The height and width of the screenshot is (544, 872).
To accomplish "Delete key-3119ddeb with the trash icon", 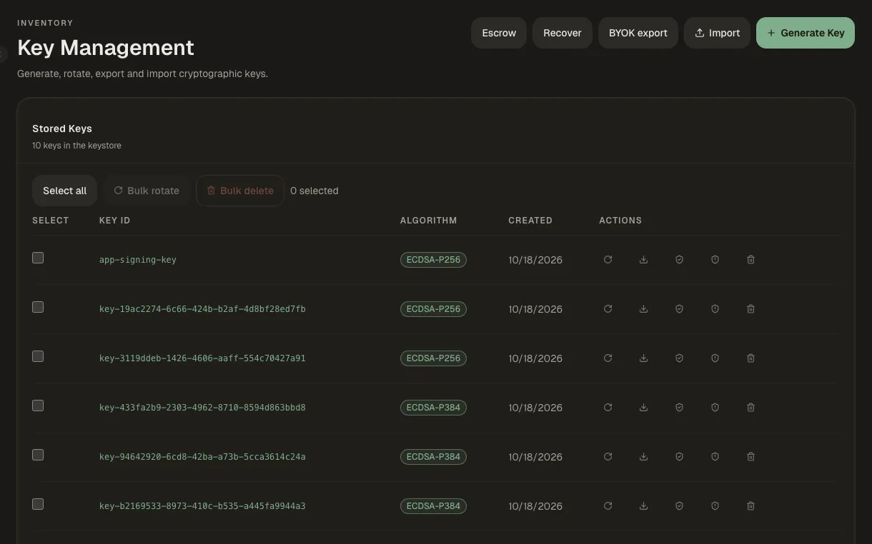I will [750, 358].
